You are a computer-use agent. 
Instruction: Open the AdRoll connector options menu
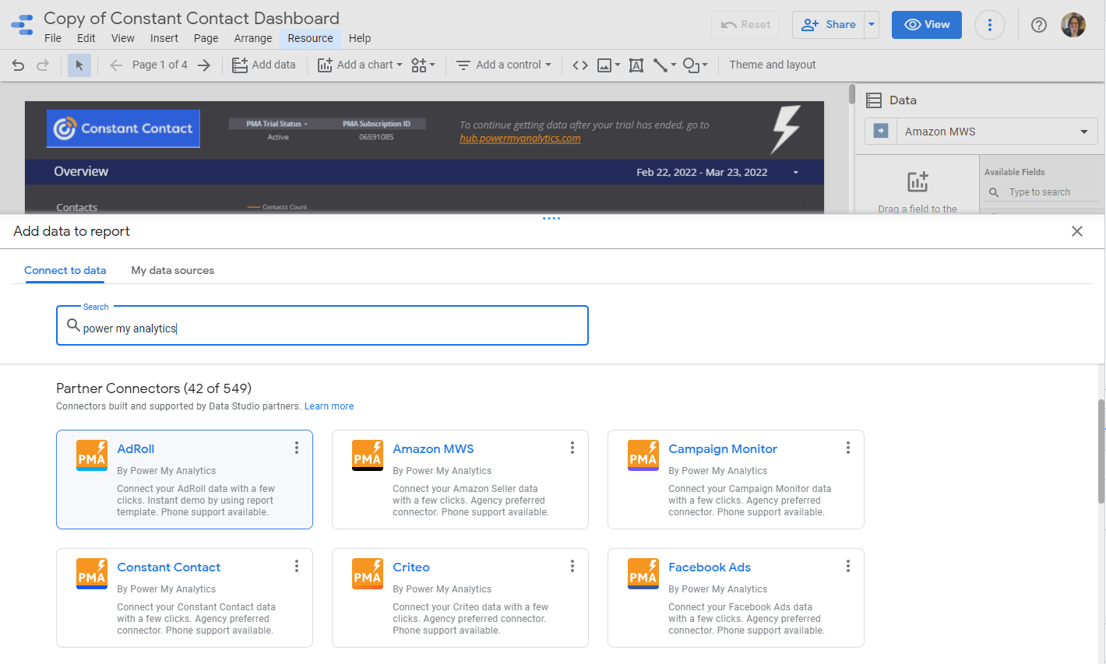click(297, 448)
